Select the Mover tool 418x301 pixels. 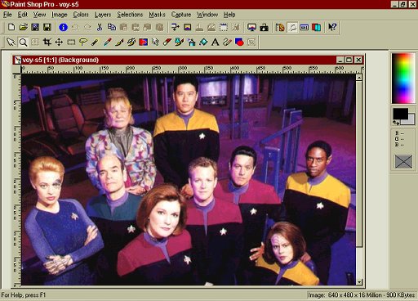59,42
